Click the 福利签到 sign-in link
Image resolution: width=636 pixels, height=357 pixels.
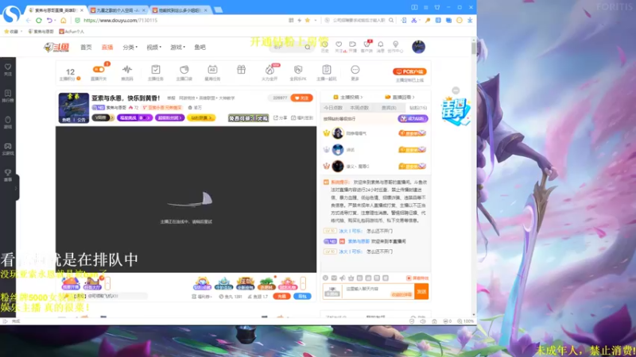coord(302,117)
